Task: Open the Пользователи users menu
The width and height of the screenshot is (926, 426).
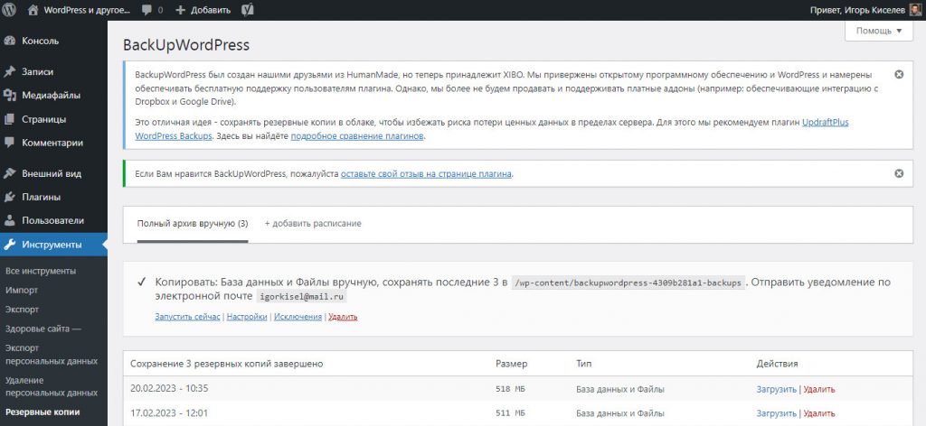Action: tap(52, 220)
